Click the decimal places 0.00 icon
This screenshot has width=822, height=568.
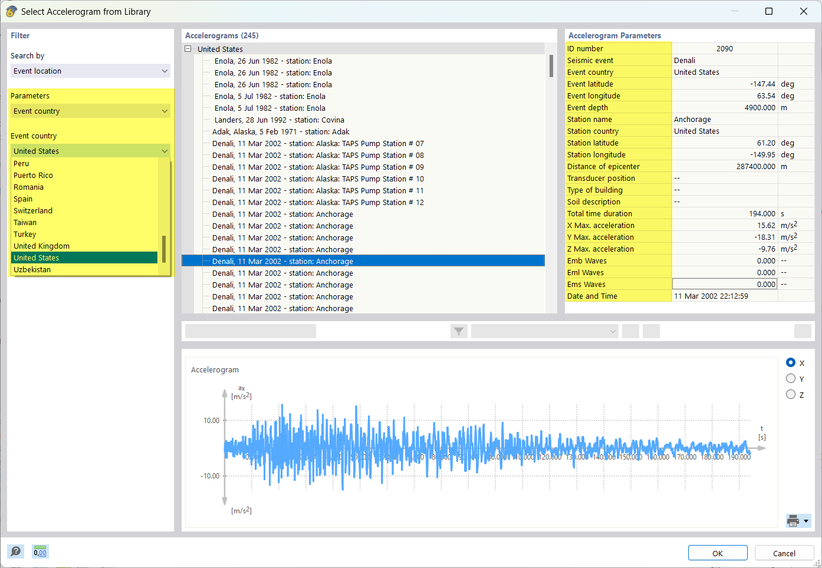coord(40,552)
